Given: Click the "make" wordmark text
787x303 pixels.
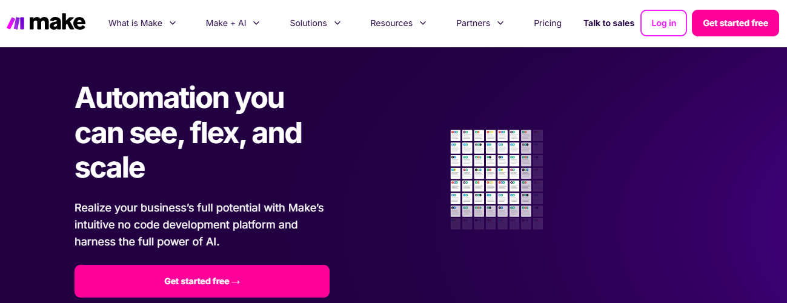Looking at the screenshot, I should [57, 23].
